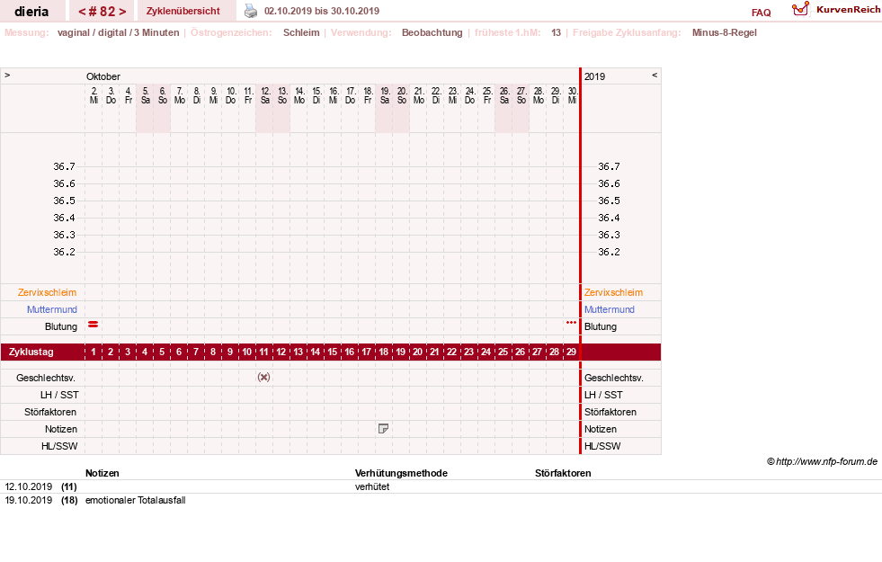
Task: Click the date header 30. Mi
Action: [x=572, y=95]
